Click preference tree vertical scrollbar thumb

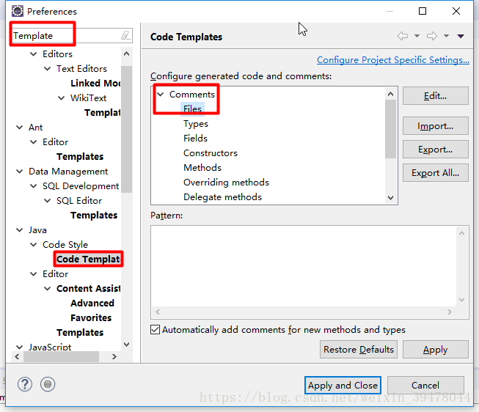point(126,129)
